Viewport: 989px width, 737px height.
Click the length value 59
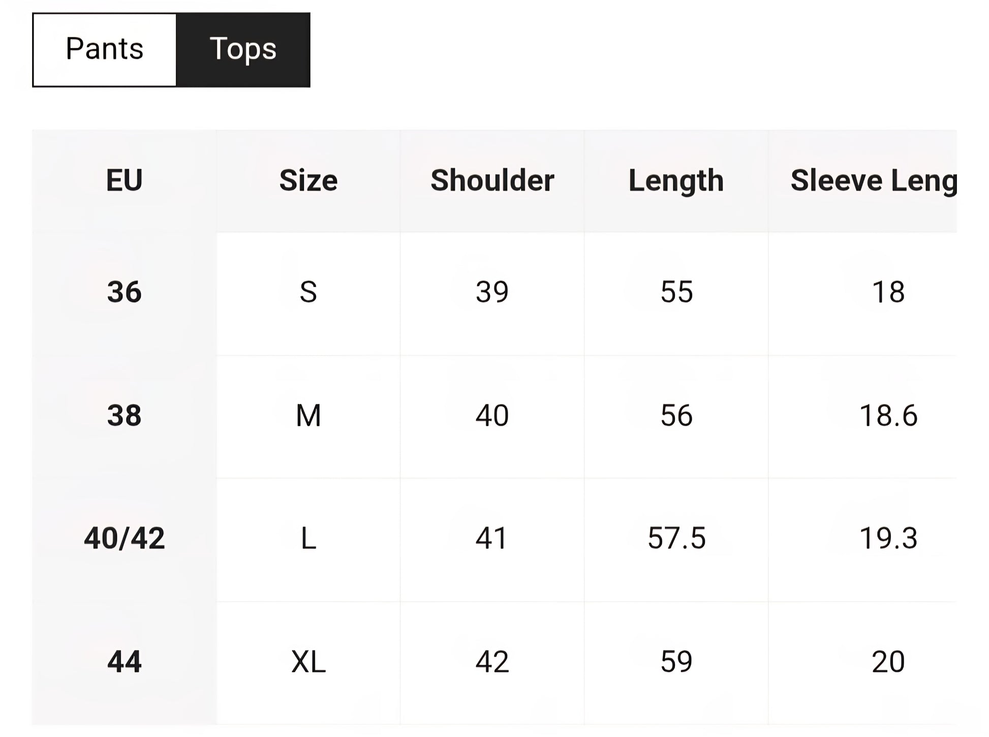676,662
